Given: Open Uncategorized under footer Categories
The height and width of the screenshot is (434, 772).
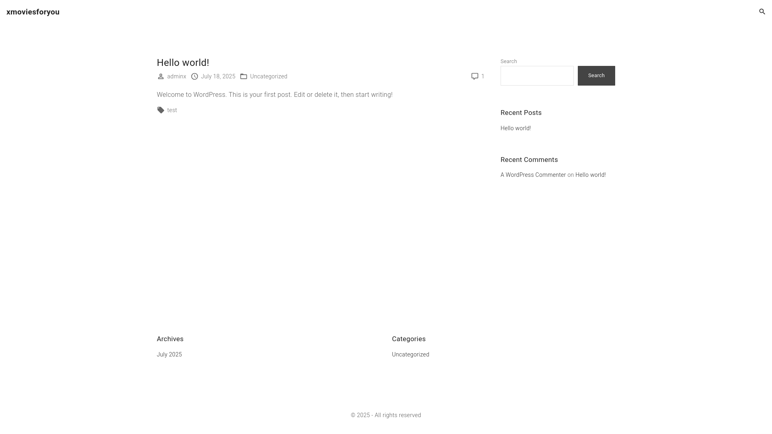Looking at the screenshot, I should [411, 354].
